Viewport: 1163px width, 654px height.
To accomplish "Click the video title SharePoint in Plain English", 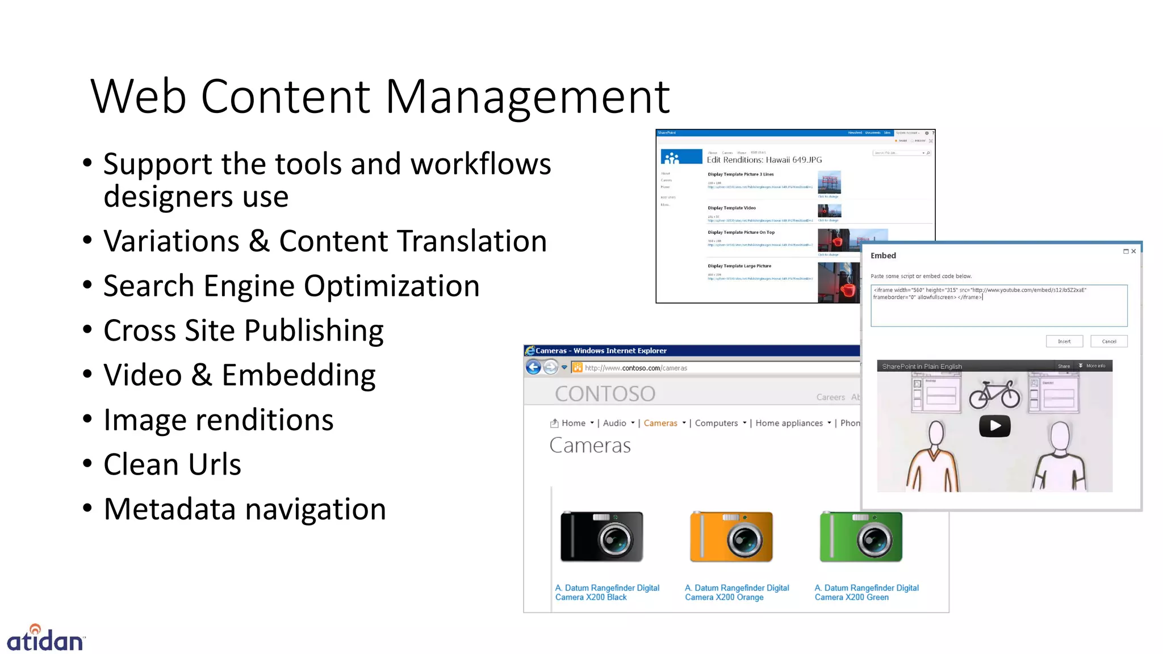I will [x=922, y=367].
